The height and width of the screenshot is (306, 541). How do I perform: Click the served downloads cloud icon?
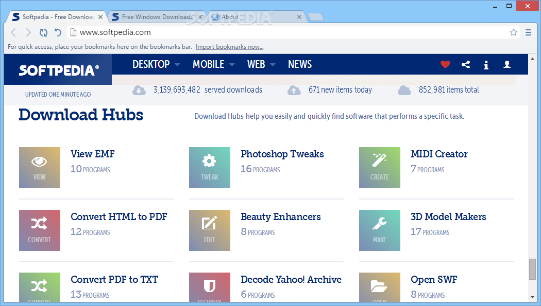(139, 90)
